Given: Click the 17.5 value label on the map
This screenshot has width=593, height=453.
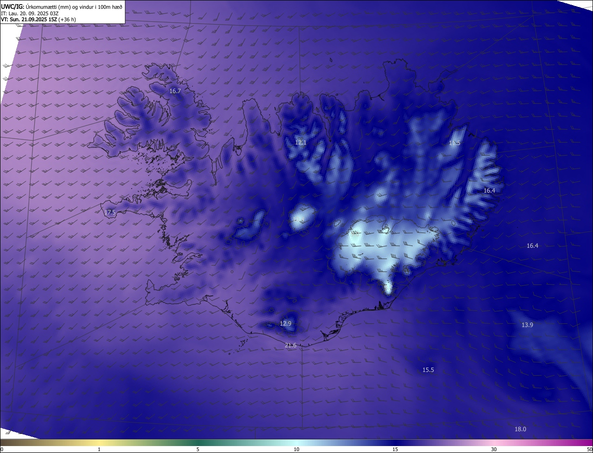Looking at the screenshot, I should [x=110, y=213].
